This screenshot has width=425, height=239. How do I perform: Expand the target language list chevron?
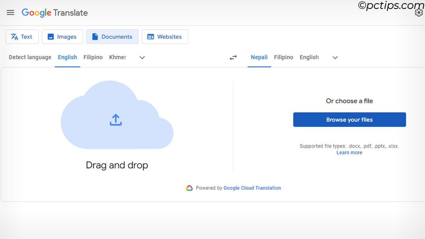click(335, 57)
